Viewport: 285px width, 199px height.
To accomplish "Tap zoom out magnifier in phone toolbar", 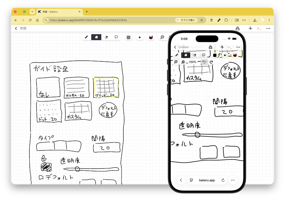I will [x=176, y=62].
